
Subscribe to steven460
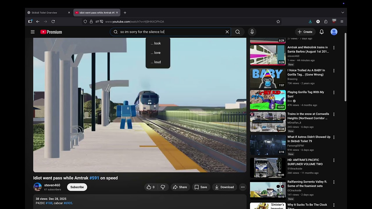pos(77,187)
